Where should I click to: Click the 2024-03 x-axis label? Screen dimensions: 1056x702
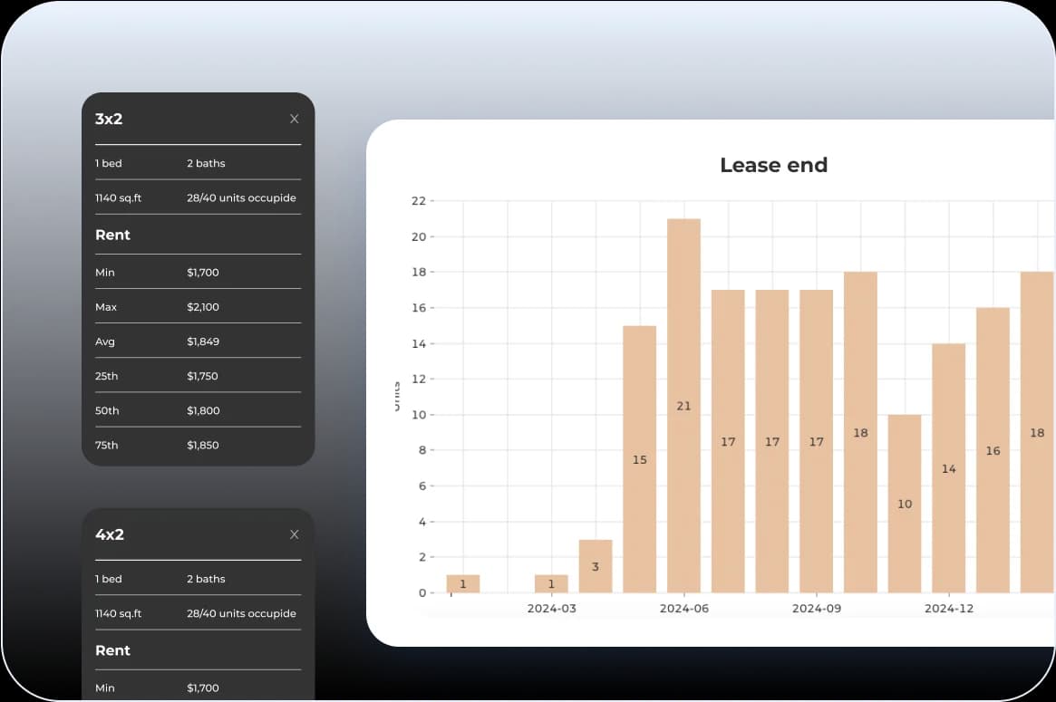(551, 609)
